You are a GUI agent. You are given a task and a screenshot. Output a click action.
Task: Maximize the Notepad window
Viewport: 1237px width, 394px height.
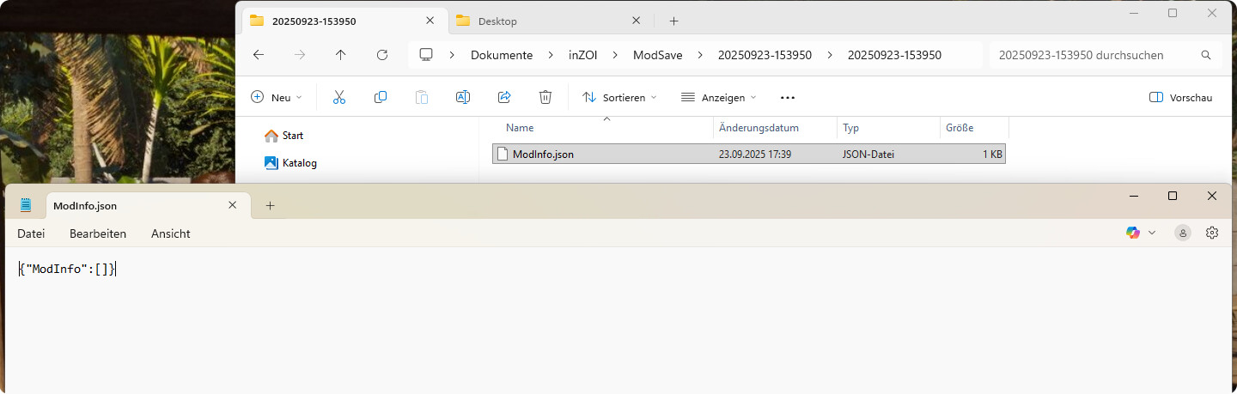[x=1173, y=196]
